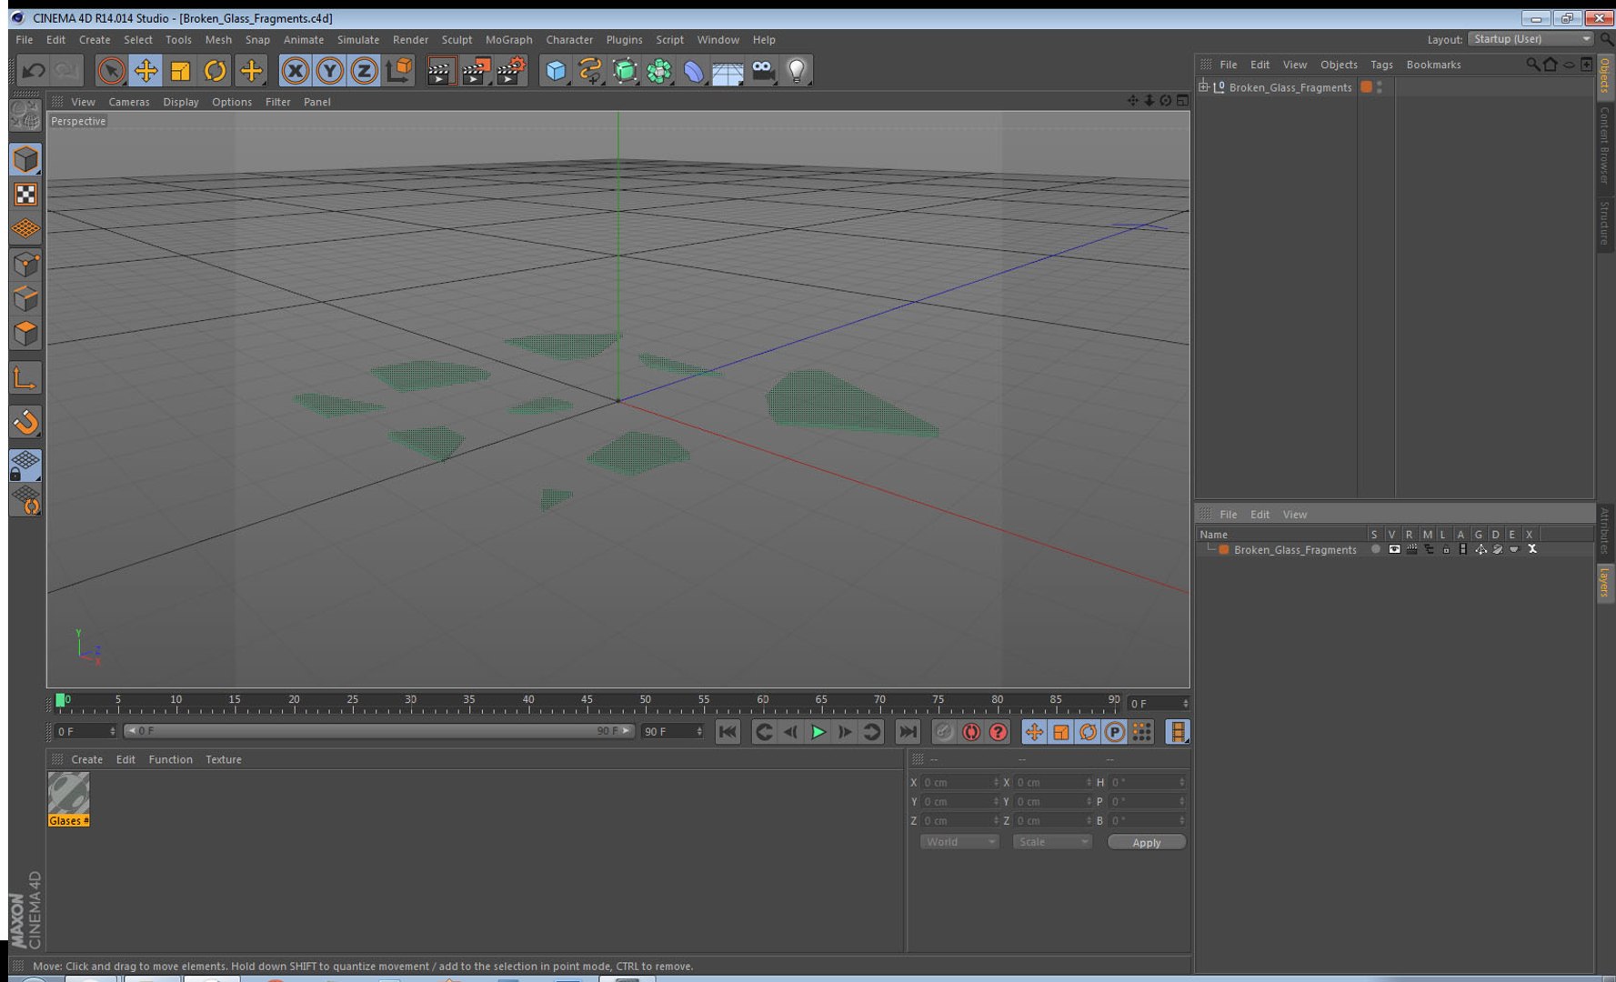This screenshot has height=982, width=1616.
Task: Select the Live Selection tool
Action: pos(111,70)
